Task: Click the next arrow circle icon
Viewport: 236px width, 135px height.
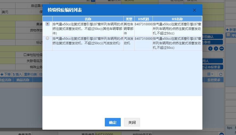Action: (x=216, y=49)
